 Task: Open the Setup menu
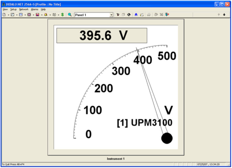click(x=14, y=9)
